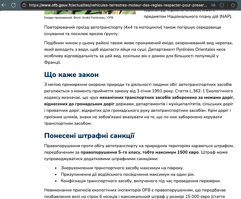This screenshot has width=241, height=199.
Task: Click bold text 'правопорушення 5-го класу, тобто максимум 1500 євро'
Action: tap(140, 152)
